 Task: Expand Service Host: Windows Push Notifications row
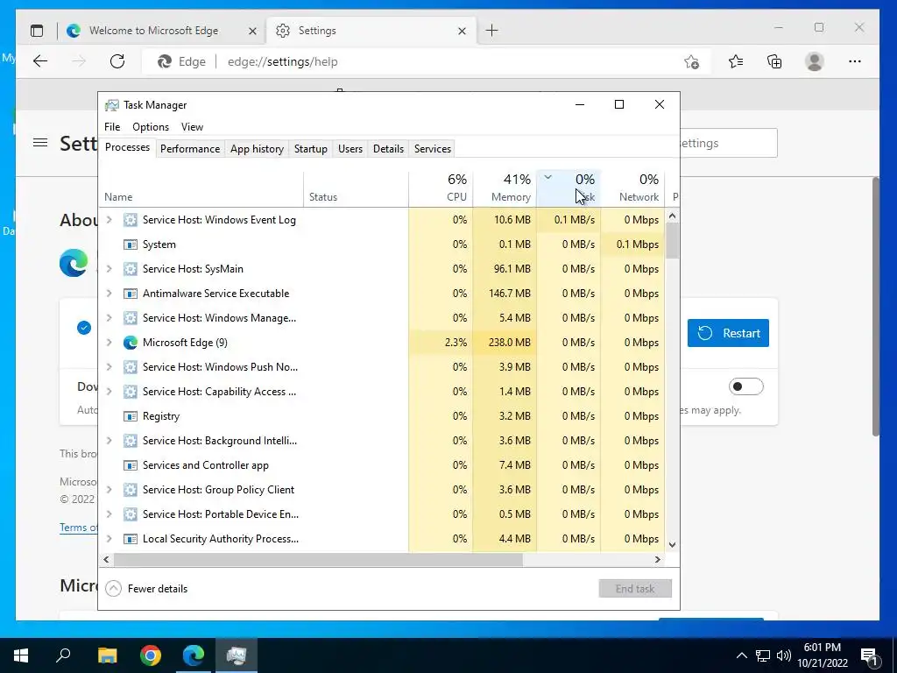click(x=109, y=367)
